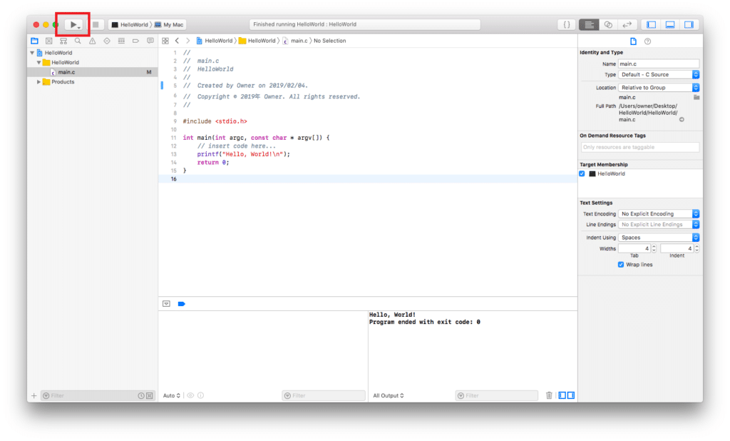This screenshot has width=730, height=441.
Task: Open the Debug navigator gauge icon
Action: pyautogui.click(x=121, y=41)
